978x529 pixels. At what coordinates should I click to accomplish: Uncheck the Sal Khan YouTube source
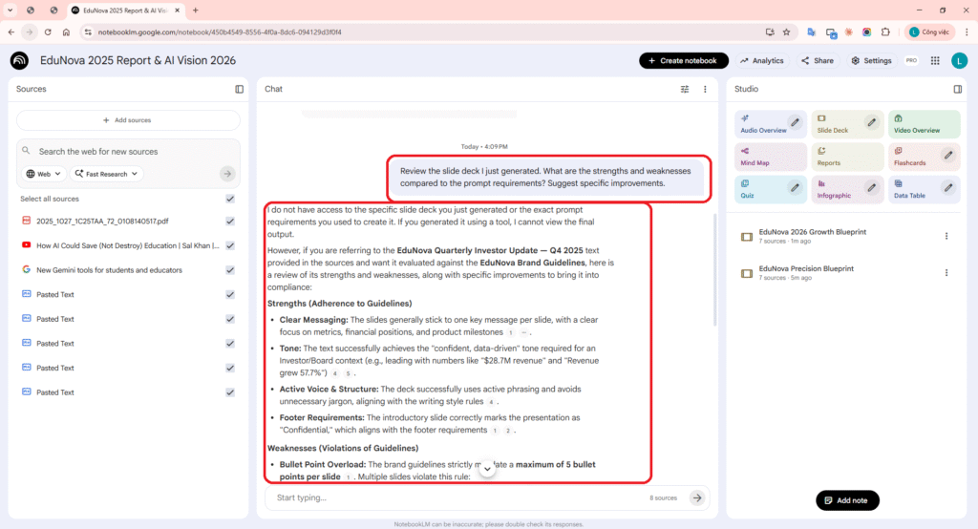coord(230,245)
